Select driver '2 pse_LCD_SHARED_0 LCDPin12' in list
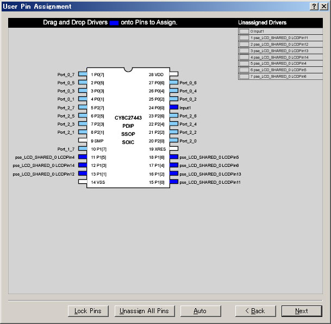Screen dimensions: 331x324 coord(280,45)
